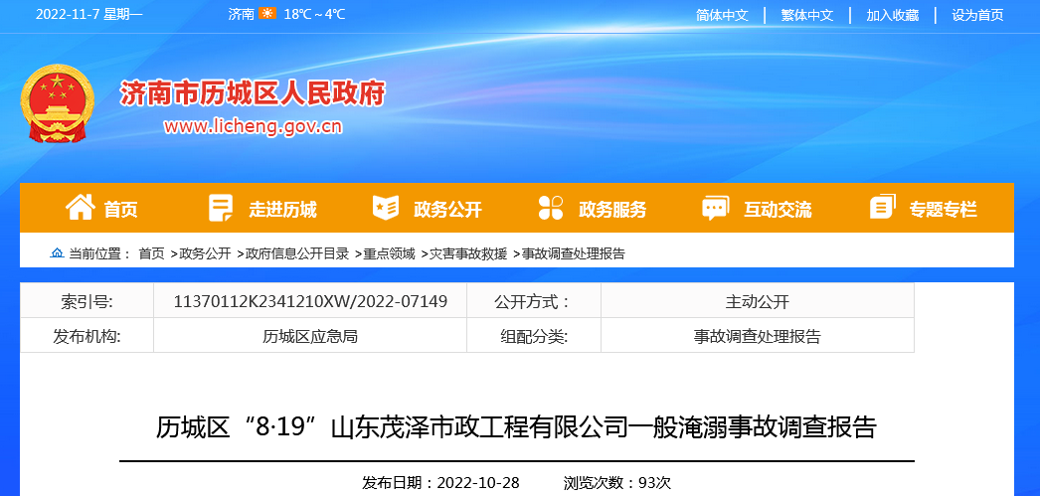Click the date 2022-11-7 星期一
Viewport: 1040px width, 496px height.
click(88, 15)
